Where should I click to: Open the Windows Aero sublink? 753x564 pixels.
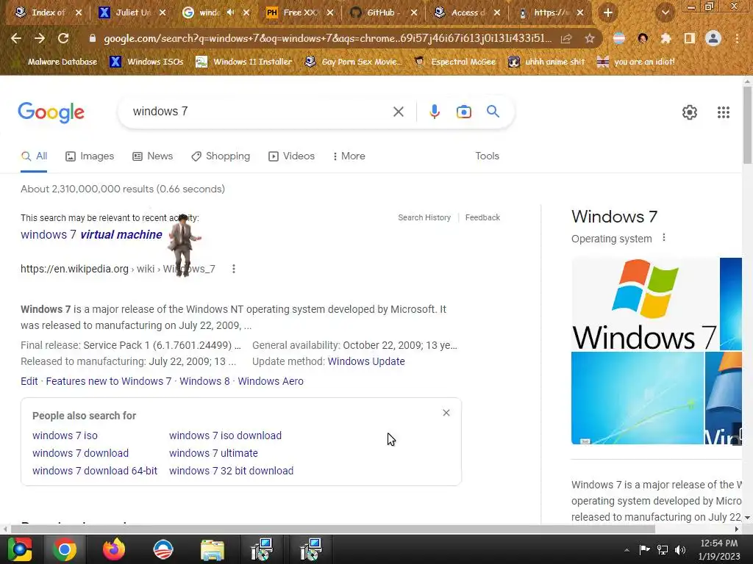(271, 381)
